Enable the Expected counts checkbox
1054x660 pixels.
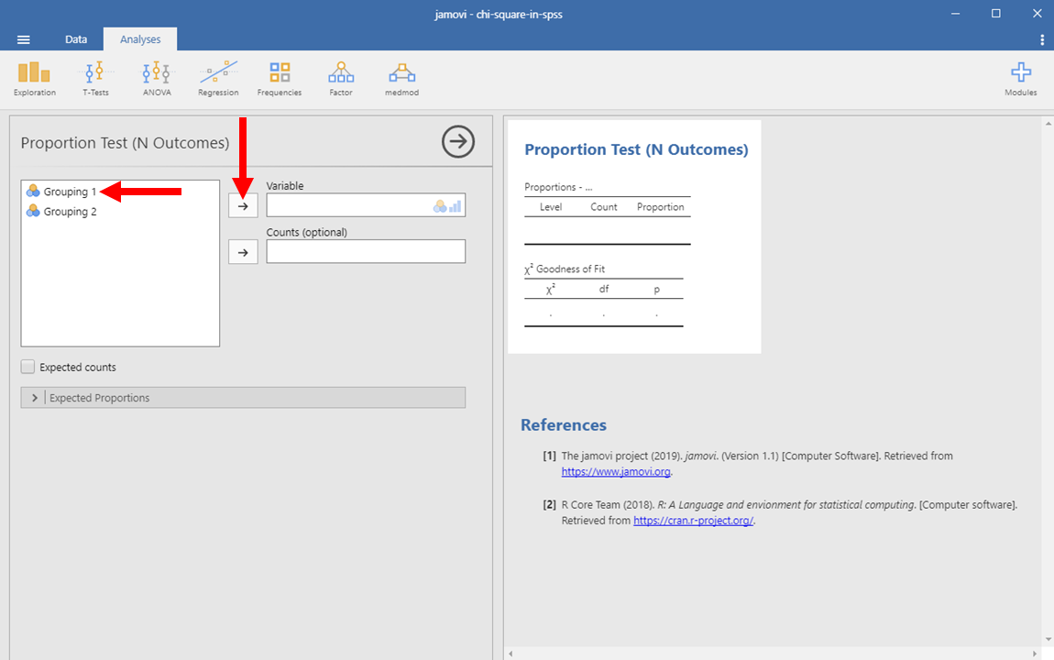coord(28,367)
